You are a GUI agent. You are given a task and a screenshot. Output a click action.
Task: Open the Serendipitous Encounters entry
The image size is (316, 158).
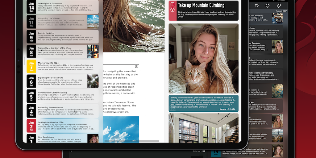[x=63, y=7]
